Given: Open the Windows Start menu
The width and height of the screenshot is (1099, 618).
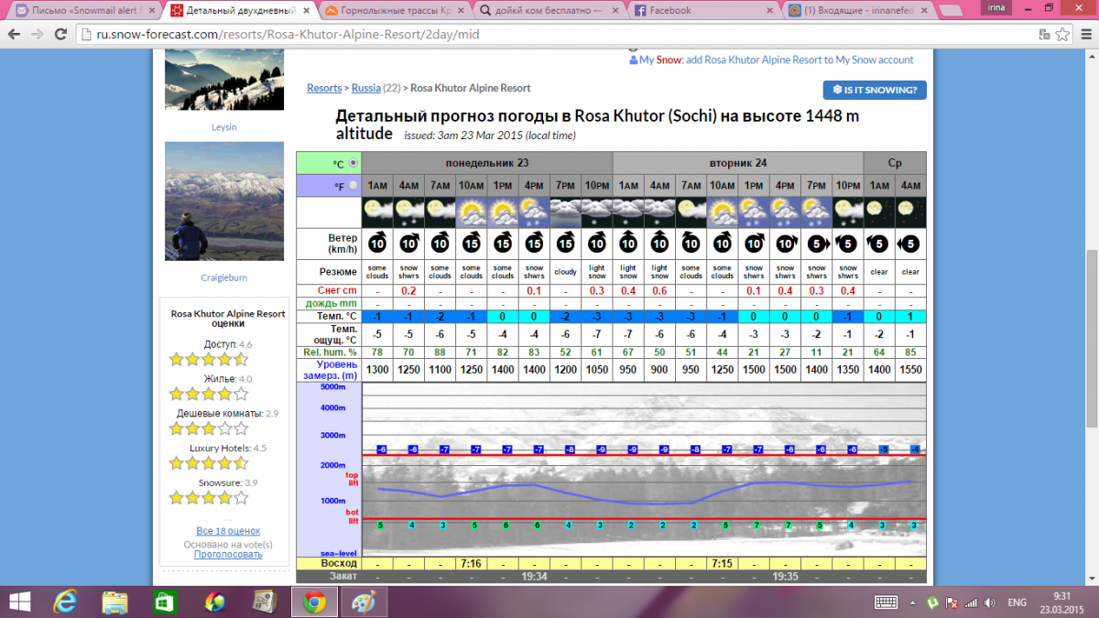Looking at the screenshot, I should [19, 602].
